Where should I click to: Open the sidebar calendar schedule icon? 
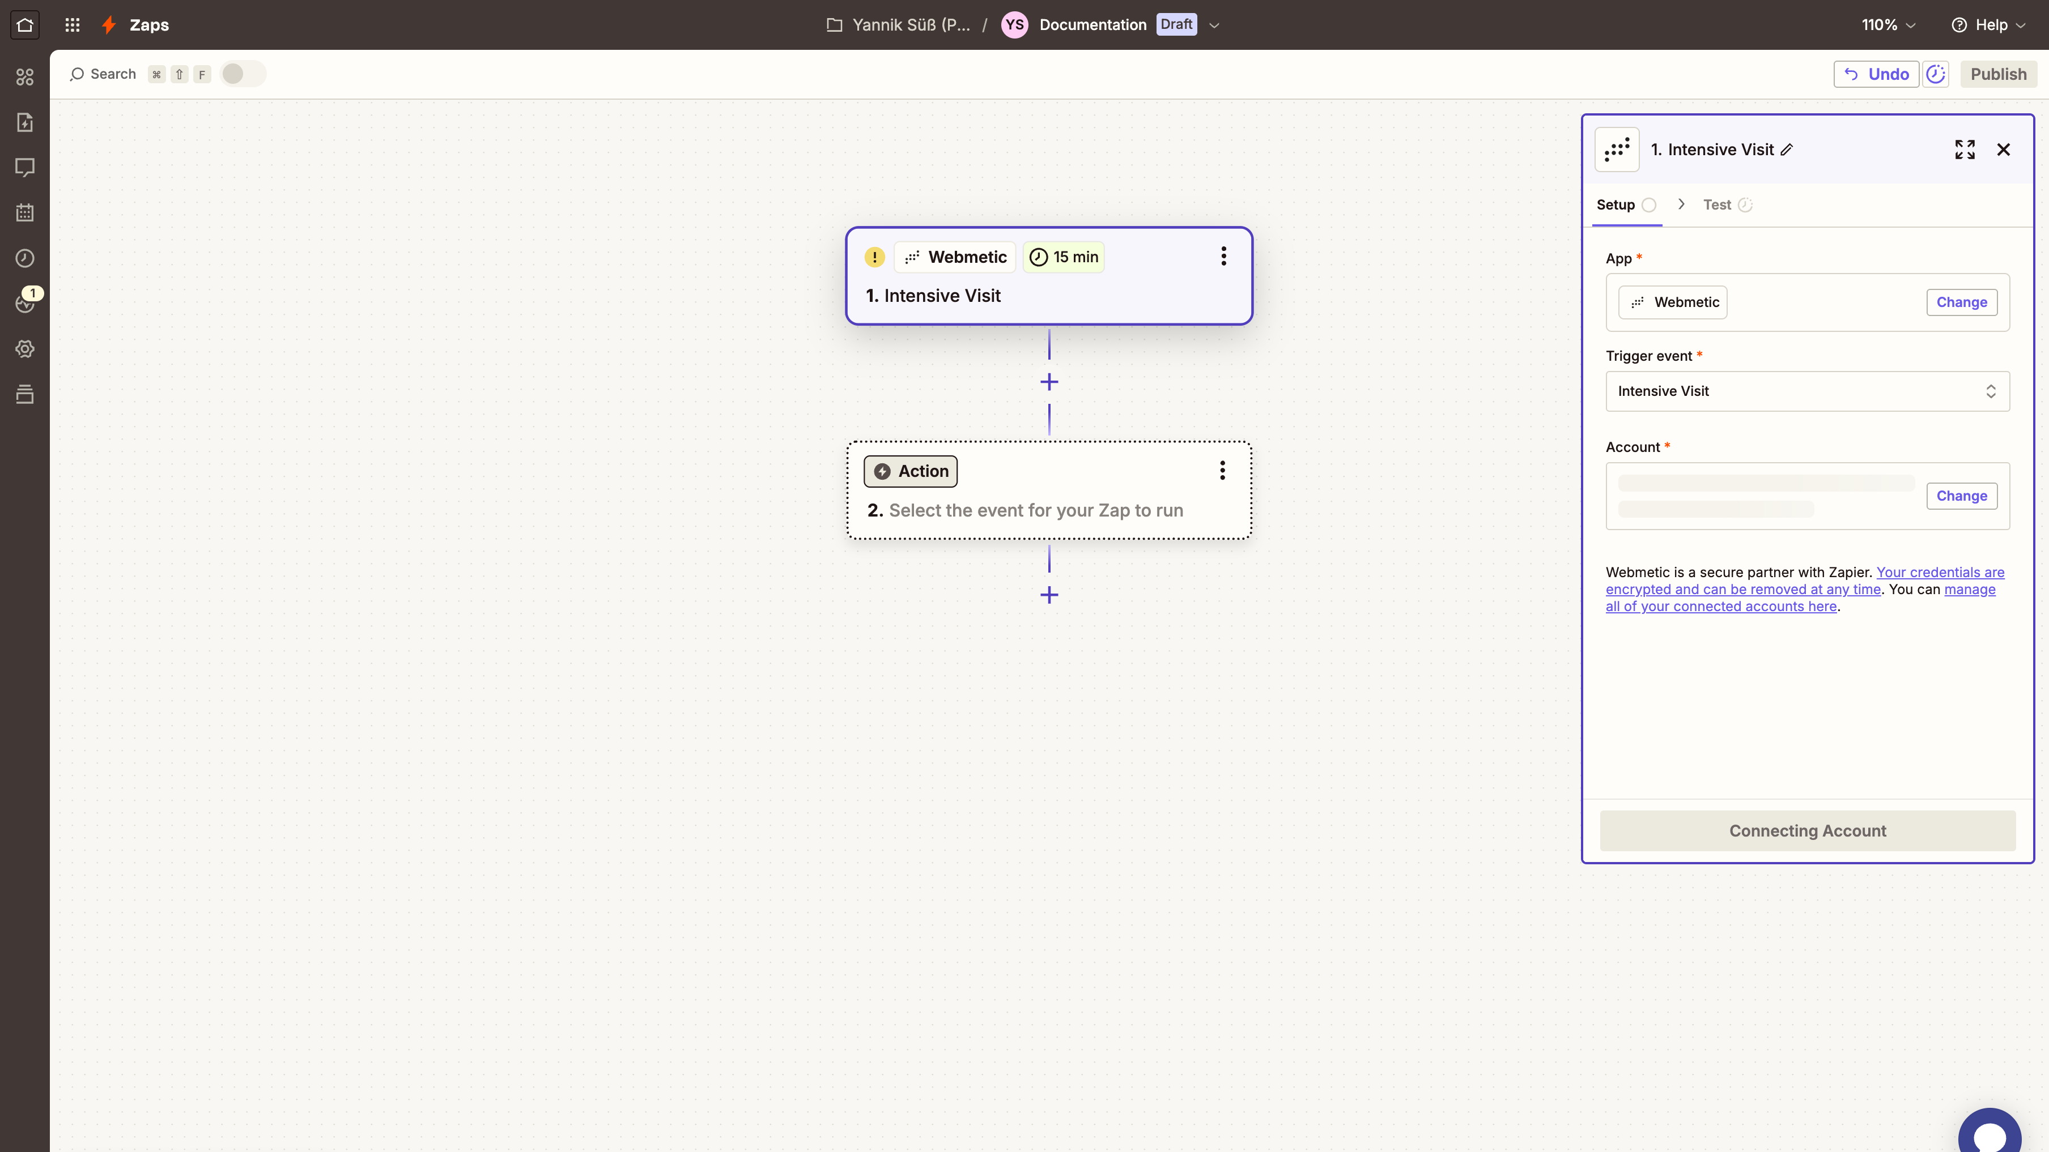tap(25, 213)
